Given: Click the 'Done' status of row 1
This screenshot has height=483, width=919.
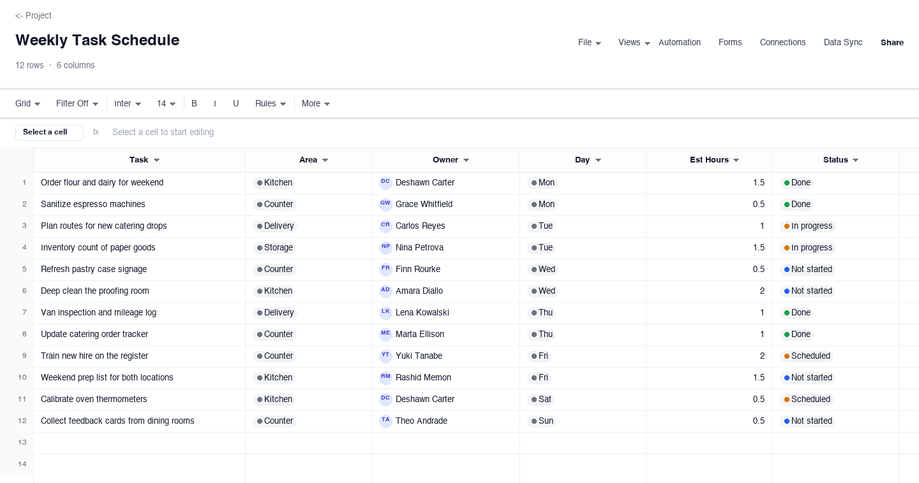Looking at the screenshot, I should [797, 182].
